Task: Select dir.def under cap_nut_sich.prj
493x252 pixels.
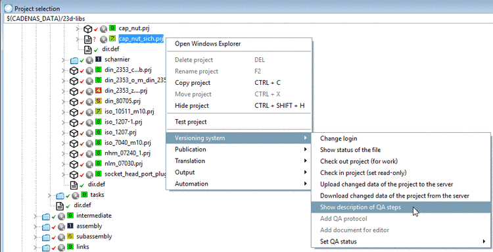Action: pos(110,49)
